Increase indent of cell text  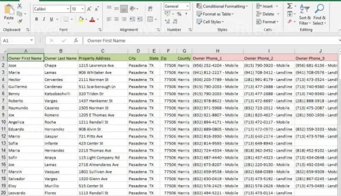[140, 19]
